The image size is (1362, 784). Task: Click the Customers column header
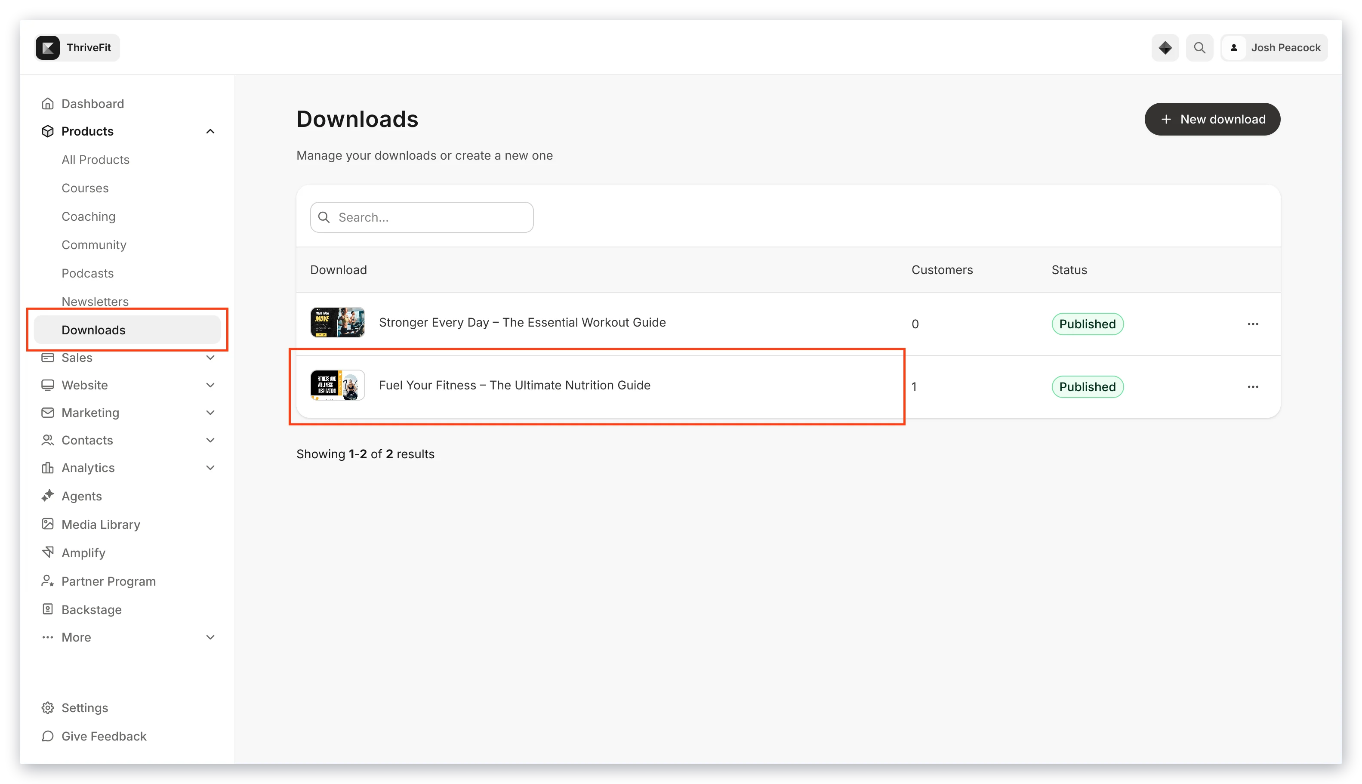pyautogui.click(x=942, y=270)
